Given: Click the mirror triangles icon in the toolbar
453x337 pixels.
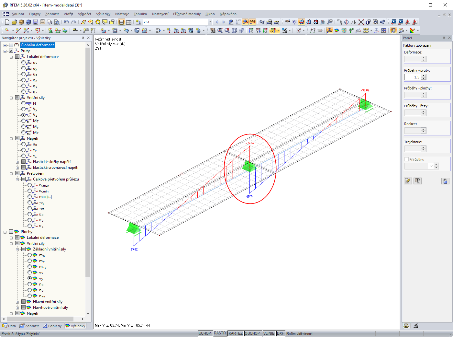Looking at the screenshot, I should click(x=354, y=22).
